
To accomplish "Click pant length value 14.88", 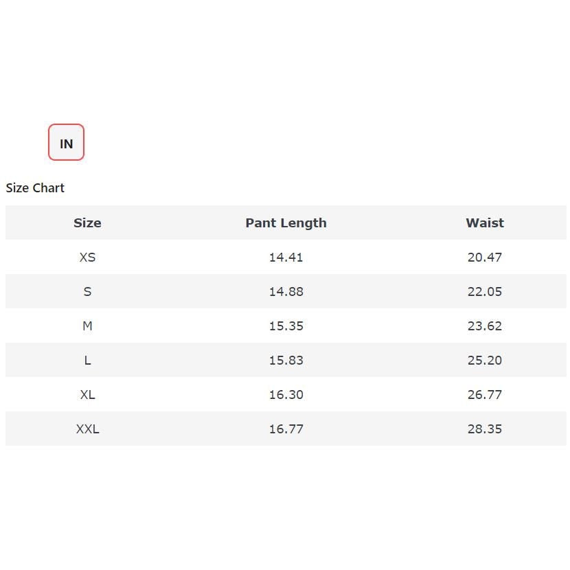I will [286, 292].
